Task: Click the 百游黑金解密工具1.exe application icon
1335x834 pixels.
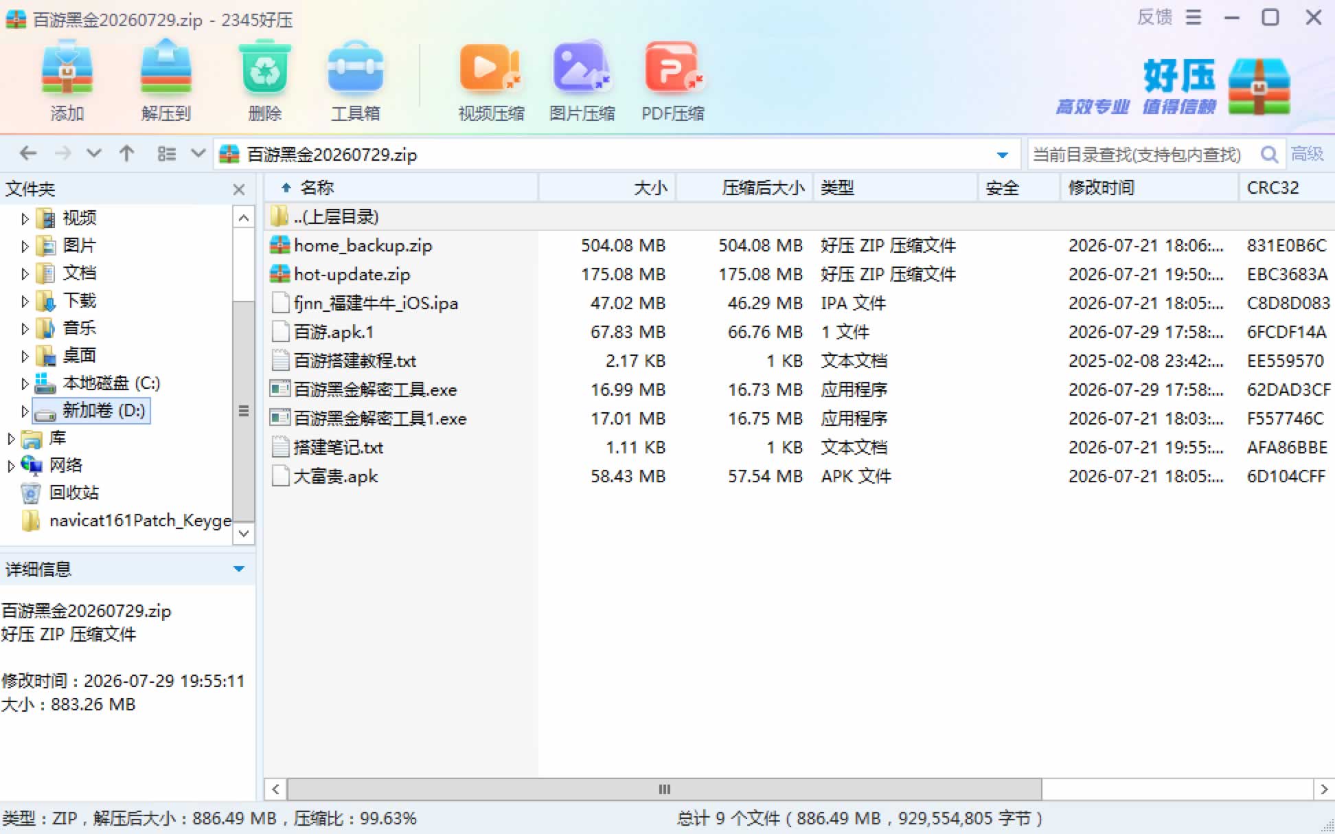Action: [x=279, y=418]
